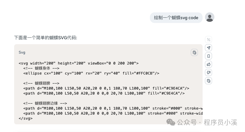The width and height of the screenshot is (245, 132).
Task: Select the user prompt bubble "绘制一个蝴蝶svg code"
Action: tap(176, 18)
